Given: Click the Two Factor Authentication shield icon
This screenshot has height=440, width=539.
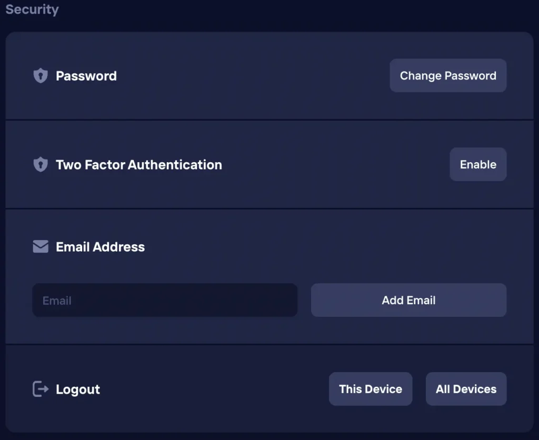Looking at the screenshot, I should click(41, 165).
